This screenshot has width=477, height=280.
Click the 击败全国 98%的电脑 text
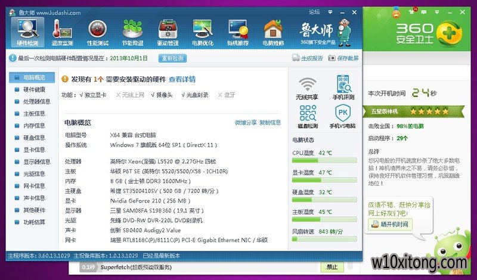click(396, 126)
